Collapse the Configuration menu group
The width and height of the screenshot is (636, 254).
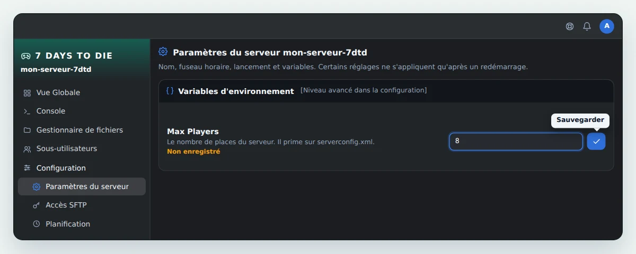click(82, 168)
